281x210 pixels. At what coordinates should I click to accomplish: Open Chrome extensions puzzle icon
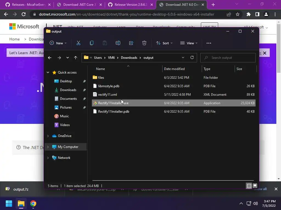pos(249,14)
